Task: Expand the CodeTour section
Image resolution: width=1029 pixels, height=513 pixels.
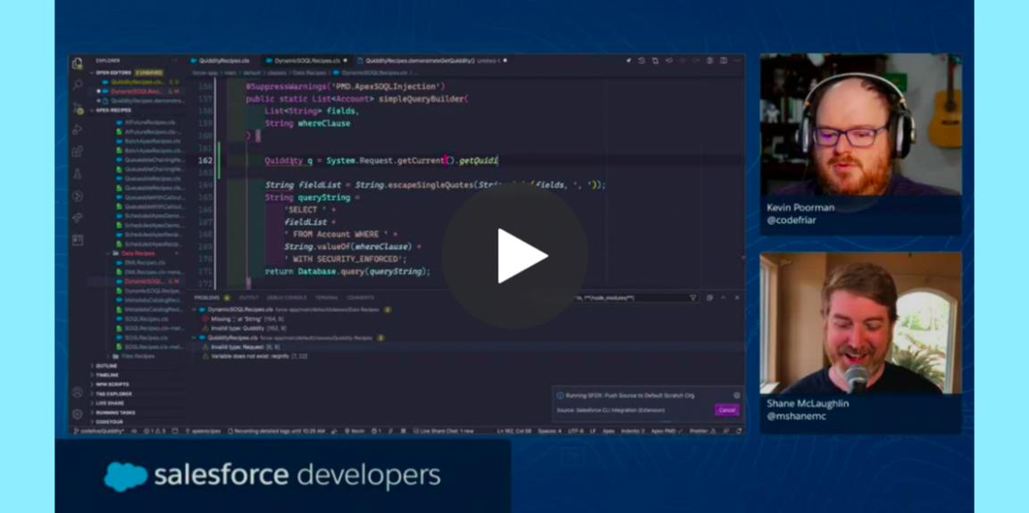Action: (x=109, y=422)
